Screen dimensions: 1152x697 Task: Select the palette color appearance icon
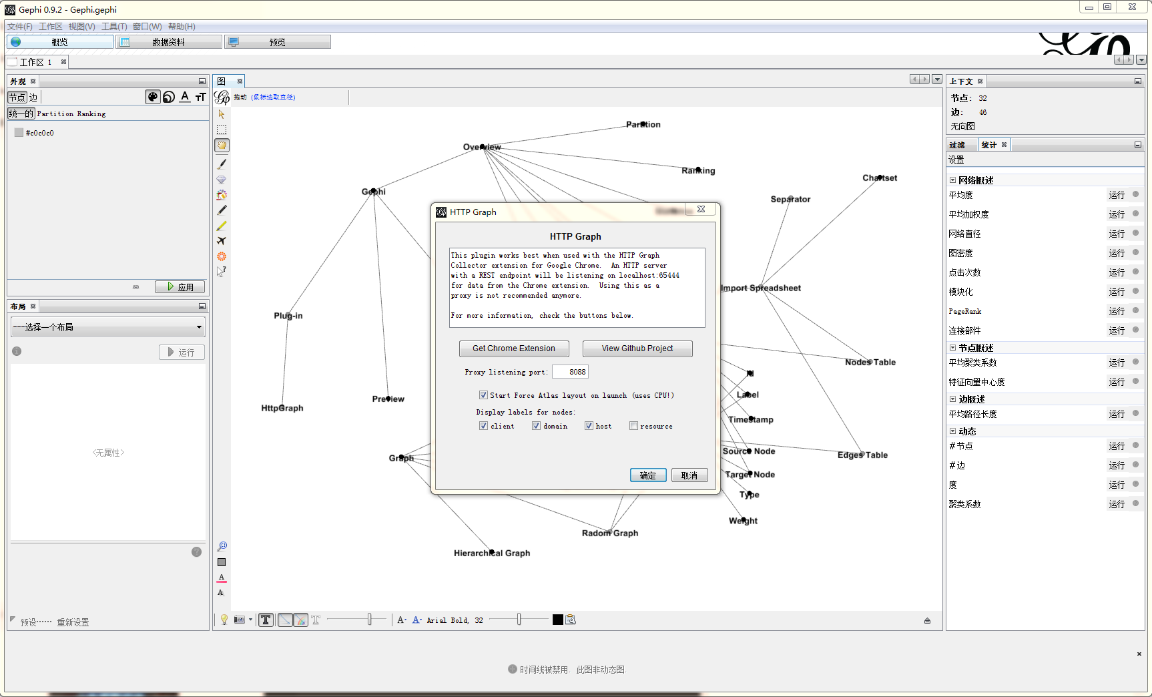pos(153,97)
